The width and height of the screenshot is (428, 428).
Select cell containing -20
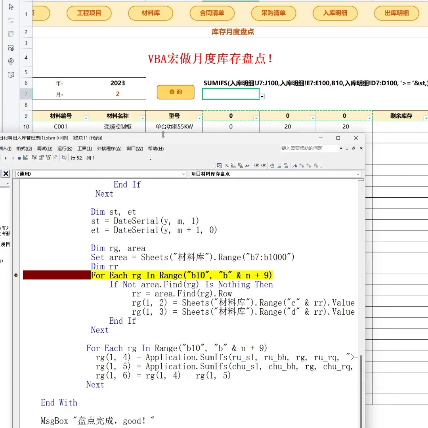344,127
